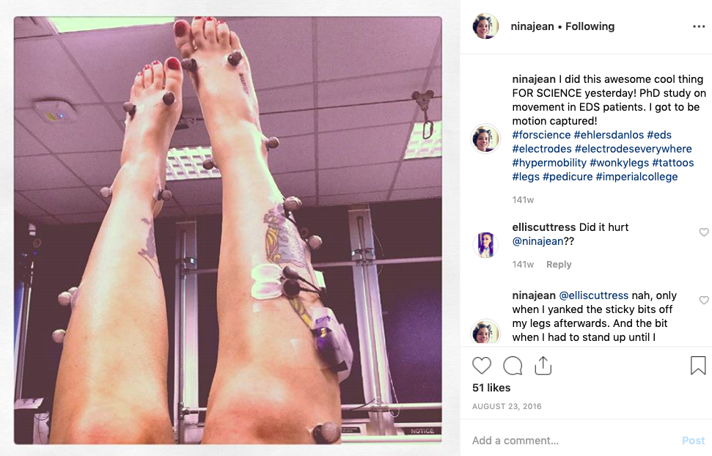The image size is (712, 456).
Task: Click the Following status button
Action: click(x=590, y=26)
